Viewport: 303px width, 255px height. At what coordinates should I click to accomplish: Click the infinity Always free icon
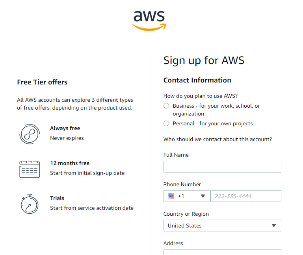[x=30, y=133]
